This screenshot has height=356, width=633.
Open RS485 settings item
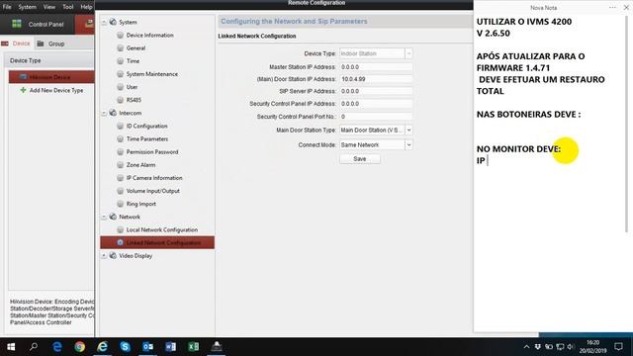(134, 100)
